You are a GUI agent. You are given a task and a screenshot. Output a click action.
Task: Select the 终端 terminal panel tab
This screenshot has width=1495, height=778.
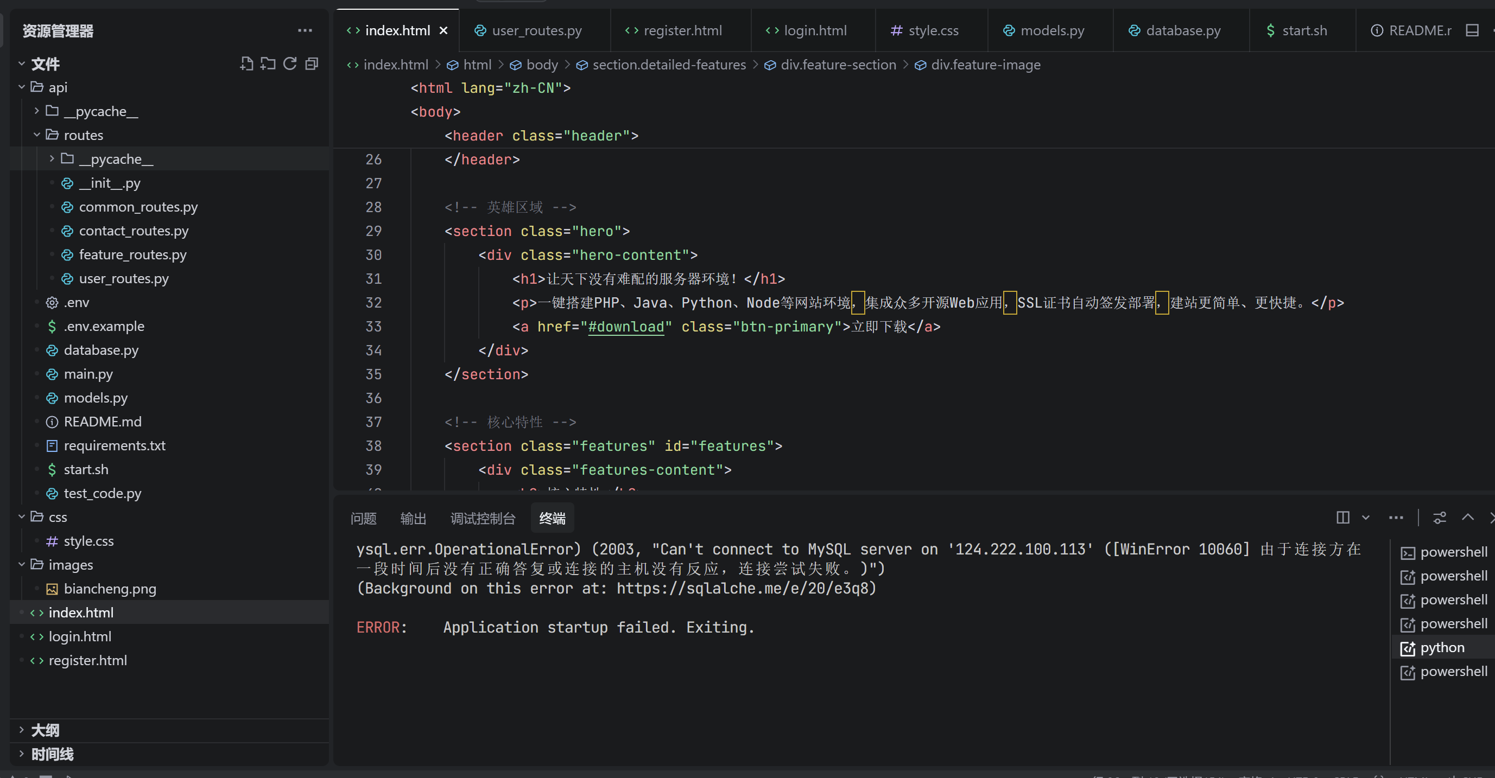[552, 518]
